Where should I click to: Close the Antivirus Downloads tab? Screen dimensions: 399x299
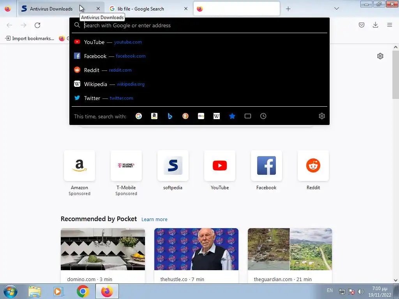(98, 9)
